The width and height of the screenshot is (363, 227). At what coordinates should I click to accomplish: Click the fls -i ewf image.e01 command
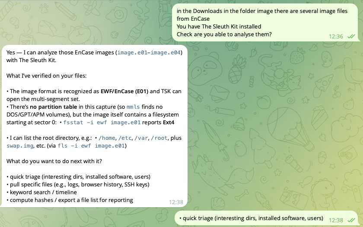point(91,146)
